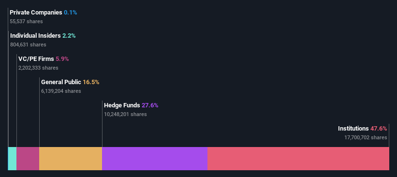Image resolution: width=397 pixels, height=177 pixels.
Task: Click the purple Hedge Funds bar segment
Action: (x=155, y=159)
